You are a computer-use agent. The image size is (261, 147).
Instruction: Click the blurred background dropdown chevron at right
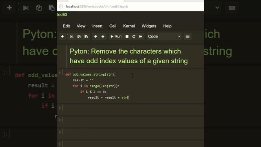click(217, 8)
